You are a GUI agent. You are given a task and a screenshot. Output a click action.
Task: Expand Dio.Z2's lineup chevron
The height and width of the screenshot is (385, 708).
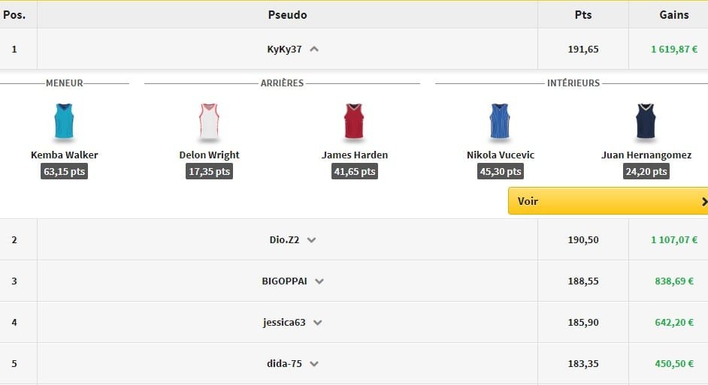pyautogui.click(x=312, y=240)
